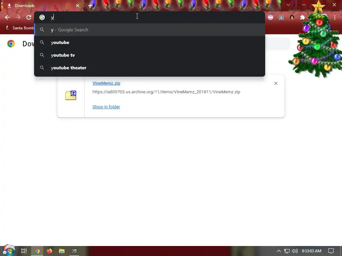
Task: Remove VineMemz.zip from the downloads list
Action: click(276, 83)
